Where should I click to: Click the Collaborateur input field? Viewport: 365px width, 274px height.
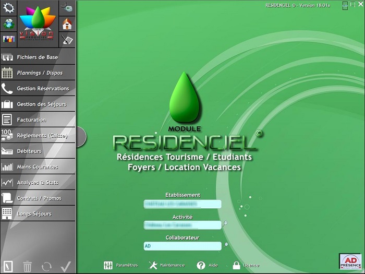click(182, 246)
